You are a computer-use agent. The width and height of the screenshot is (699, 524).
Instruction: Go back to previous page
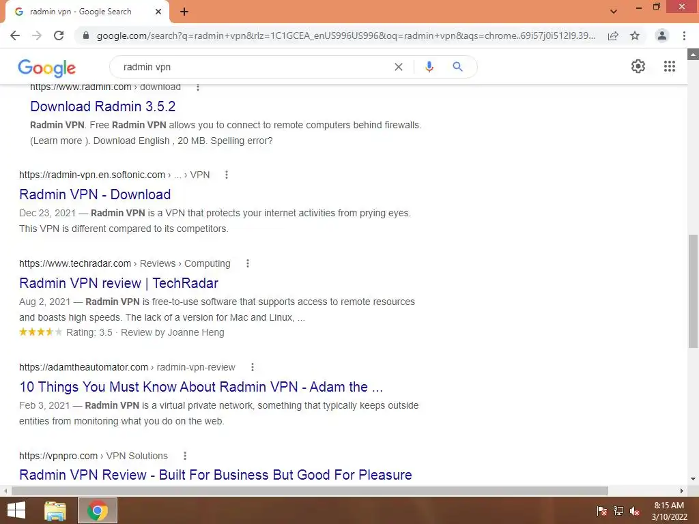point(15,35)
